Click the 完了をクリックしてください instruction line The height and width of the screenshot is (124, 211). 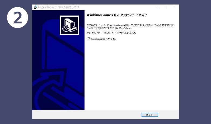[111, 33]
